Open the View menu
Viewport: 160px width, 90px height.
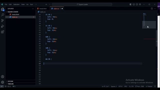(x=23, y=4)
